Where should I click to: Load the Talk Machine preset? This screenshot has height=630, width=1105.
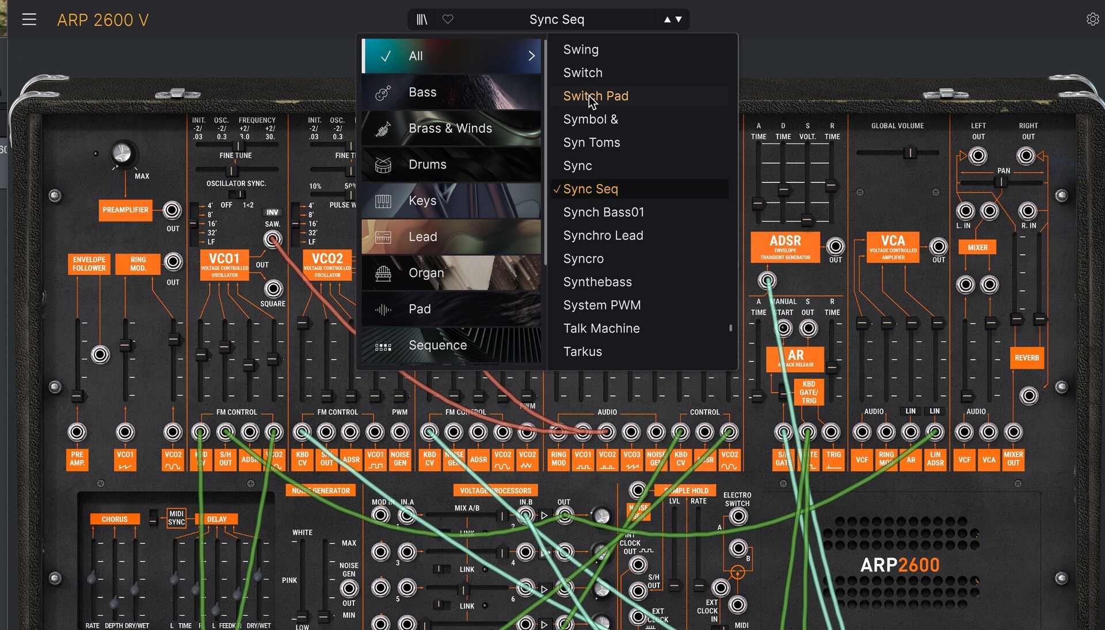(639, 329)
